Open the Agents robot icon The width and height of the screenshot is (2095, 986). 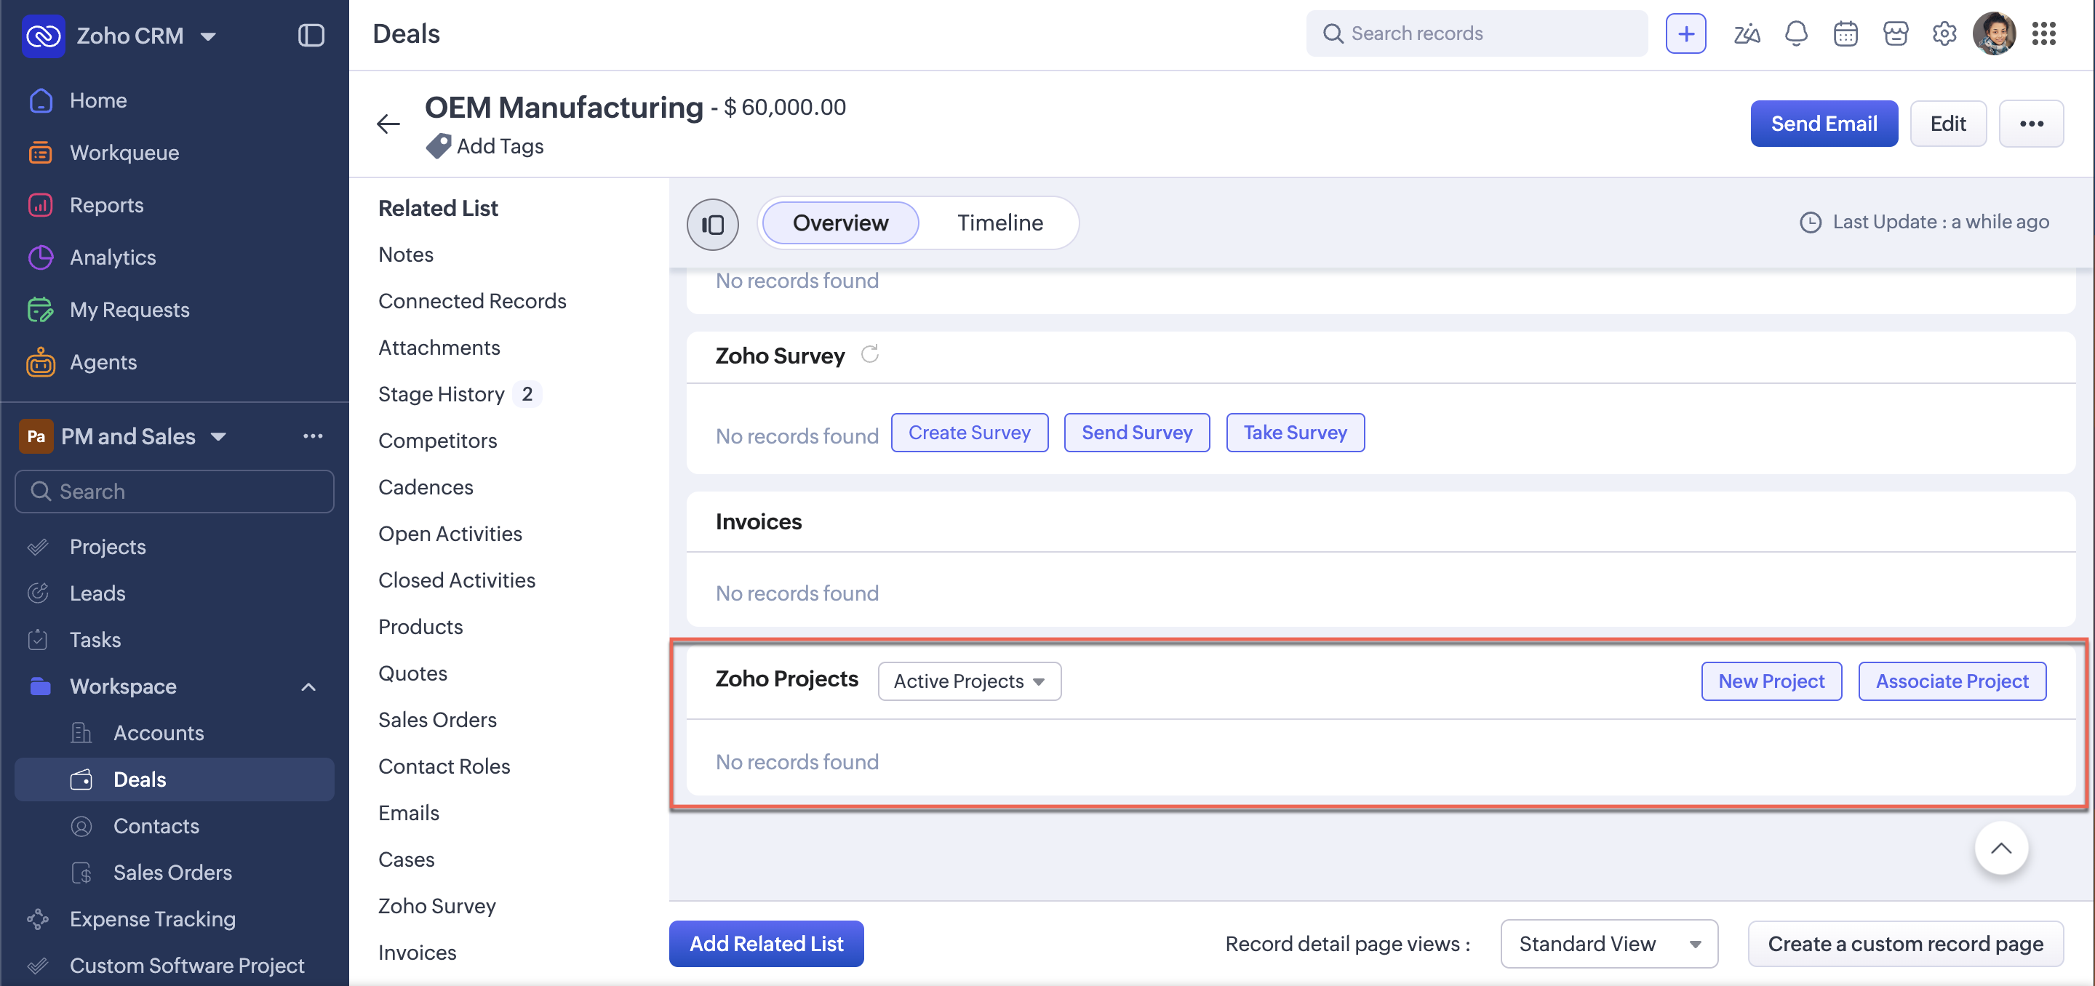(x=41, y=363)
